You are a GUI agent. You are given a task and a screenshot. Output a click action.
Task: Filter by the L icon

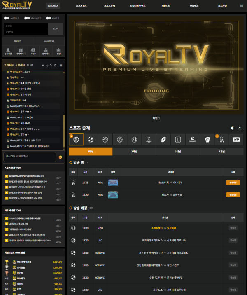[x=178, y=139]
